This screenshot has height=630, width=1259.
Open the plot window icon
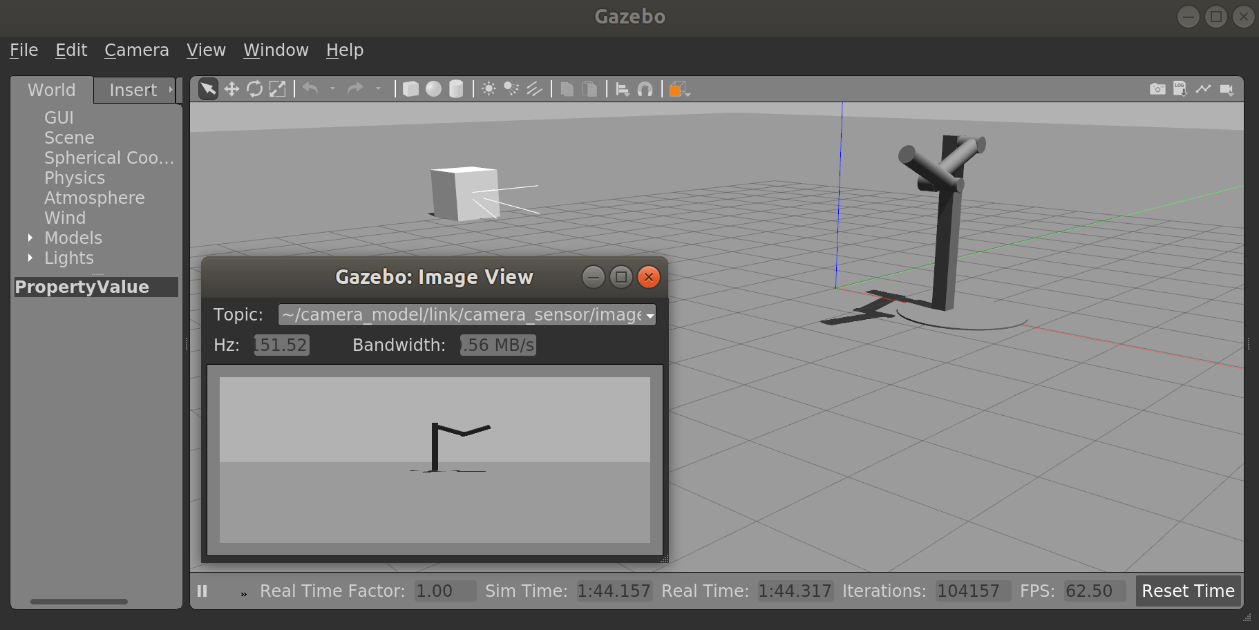coord(1203,89)
